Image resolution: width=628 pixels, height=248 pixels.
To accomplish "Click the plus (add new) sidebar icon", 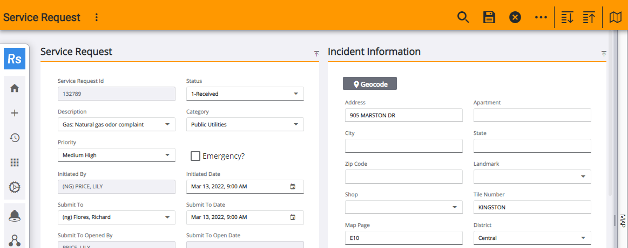I will pos(15,113).
